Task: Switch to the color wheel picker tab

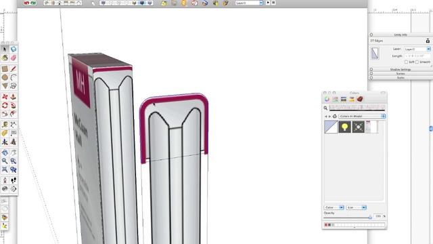Action: [327, 100]
